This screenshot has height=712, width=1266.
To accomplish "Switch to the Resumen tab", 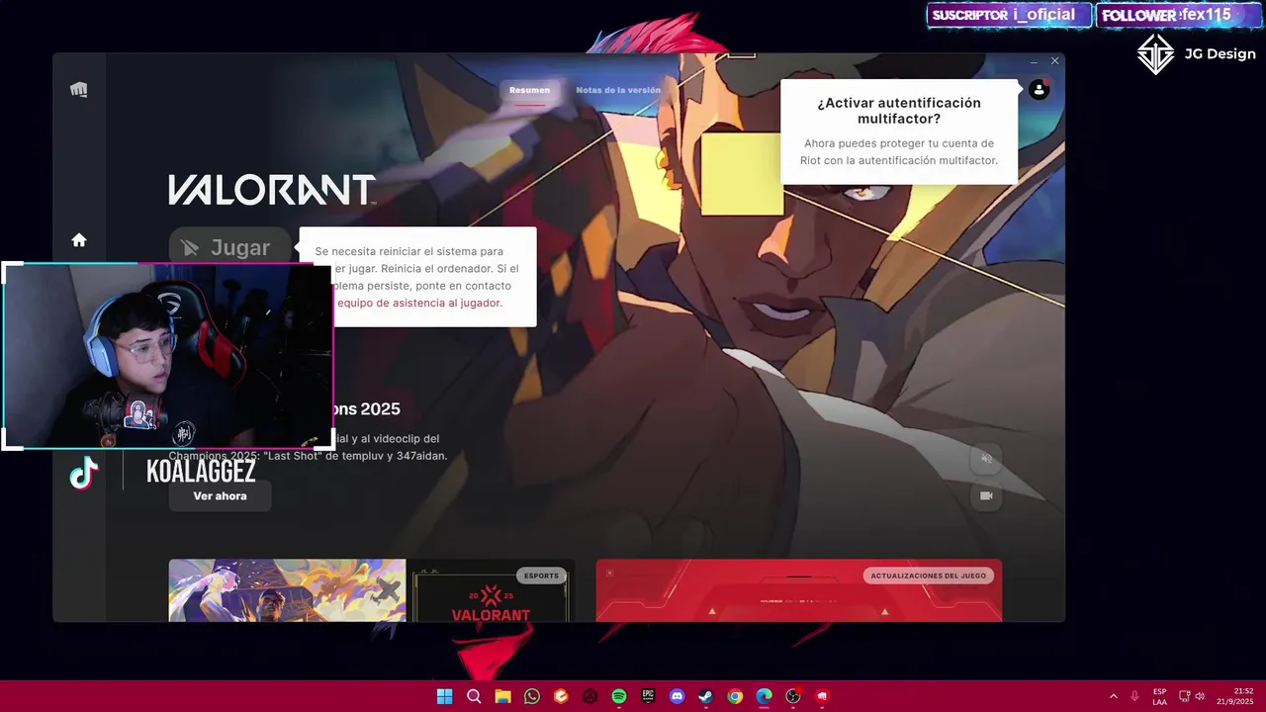I will (529, 90).
